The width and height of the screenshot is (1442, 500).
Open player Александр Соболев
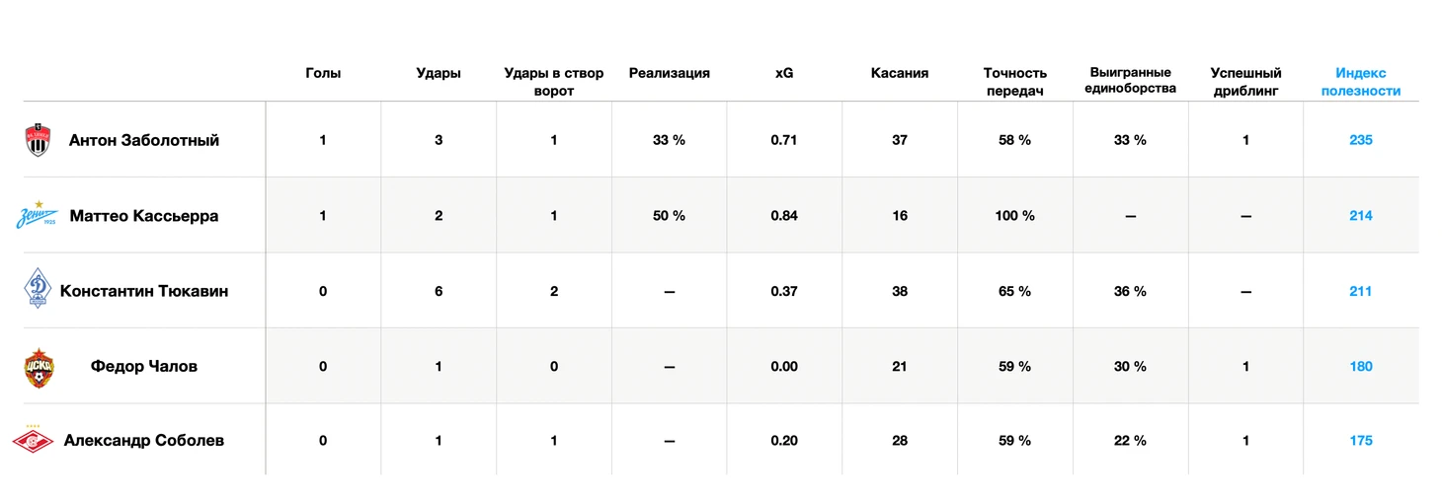tap(144, 441)
